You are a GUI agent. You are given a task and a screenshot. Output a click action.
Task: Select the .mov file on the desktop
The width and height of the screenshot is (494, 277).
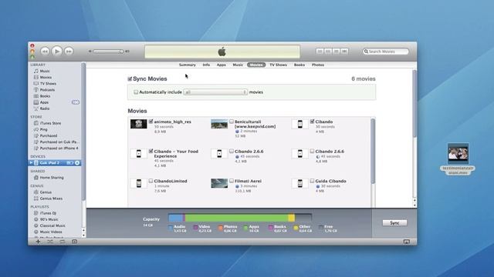(x=458, y=159)
